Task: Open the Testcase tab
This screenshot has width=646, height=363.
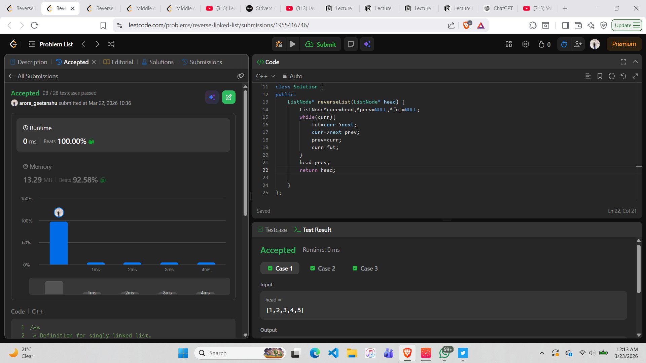Action: click(x=272, y=230)
